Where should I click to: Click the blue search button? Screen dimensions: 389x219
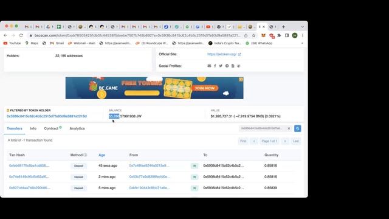pos(297,128)
